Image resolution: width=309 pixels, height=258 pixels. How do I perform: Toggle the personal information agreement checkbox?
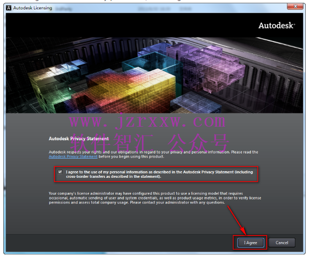(60, 172)
